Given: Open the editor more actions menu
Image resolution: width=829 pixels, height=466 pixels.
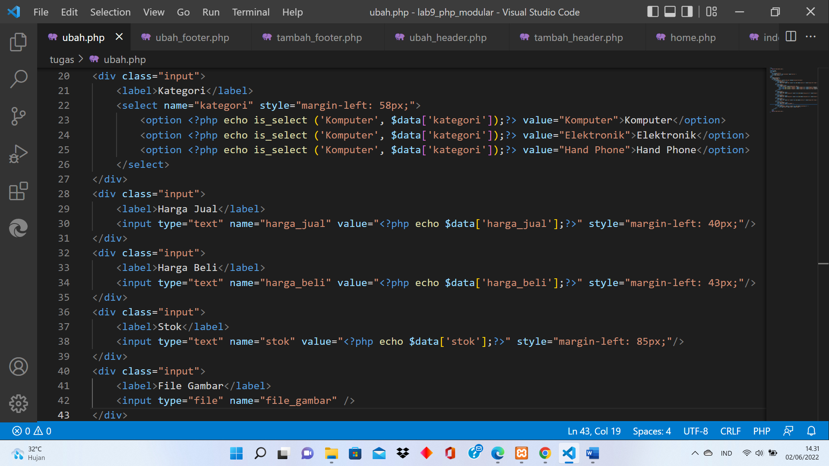Looking at the screenshot, I should coord(811,37).
